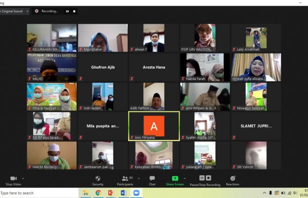Viewport: 308px width, 198px height.
Task: Expand share options arrow beside Share Screen
Action: 184,178
